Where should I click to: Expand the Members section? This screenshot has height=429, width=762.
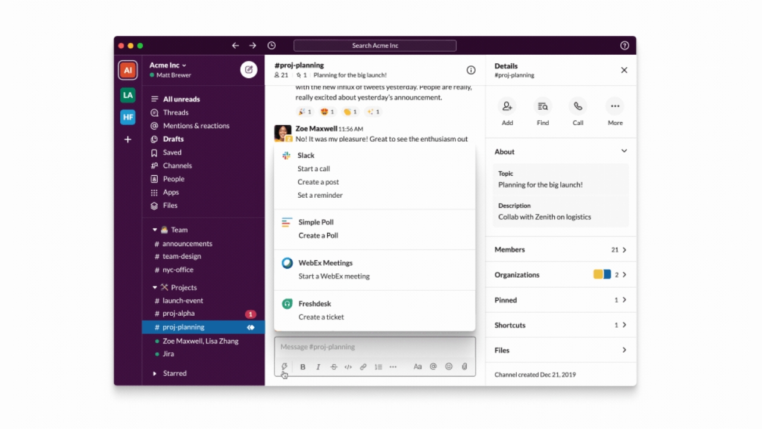coord(561,250)
